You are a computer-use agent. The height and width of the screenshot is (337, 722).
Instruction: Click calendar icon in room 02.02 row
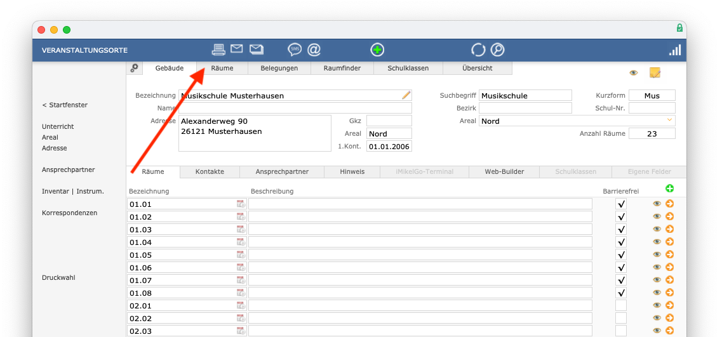coord(241,318)
